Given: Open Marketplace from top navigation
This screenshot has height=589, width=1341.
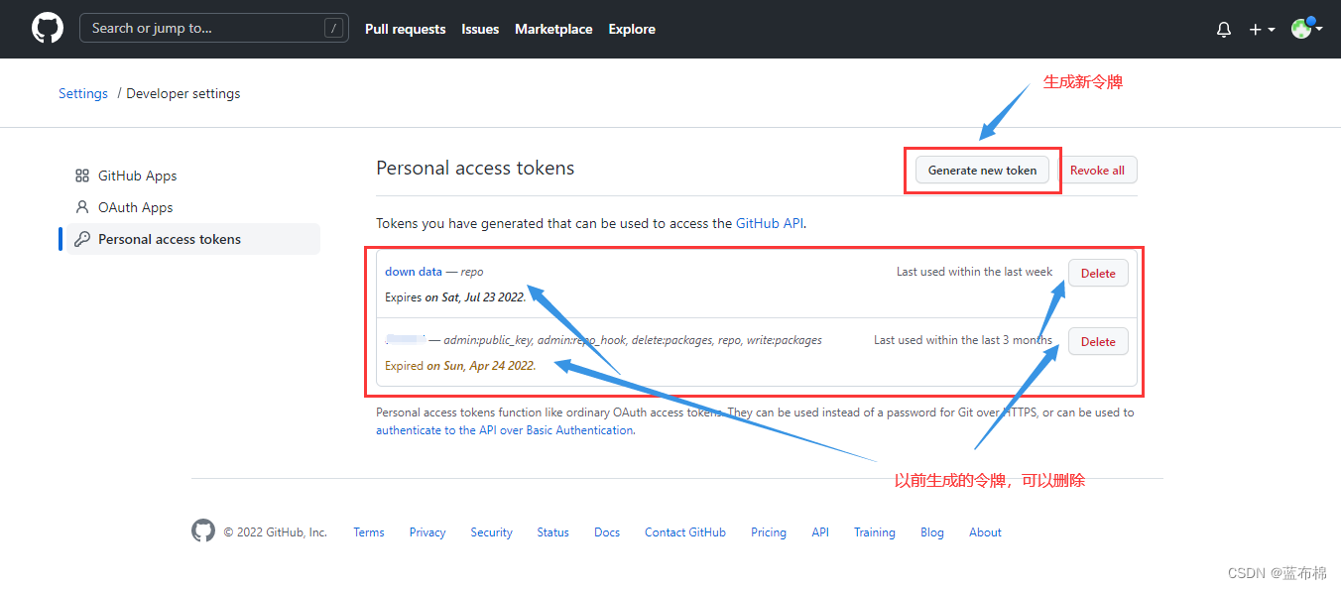Looking at the screenshot, I should click(x=553, y=29).
